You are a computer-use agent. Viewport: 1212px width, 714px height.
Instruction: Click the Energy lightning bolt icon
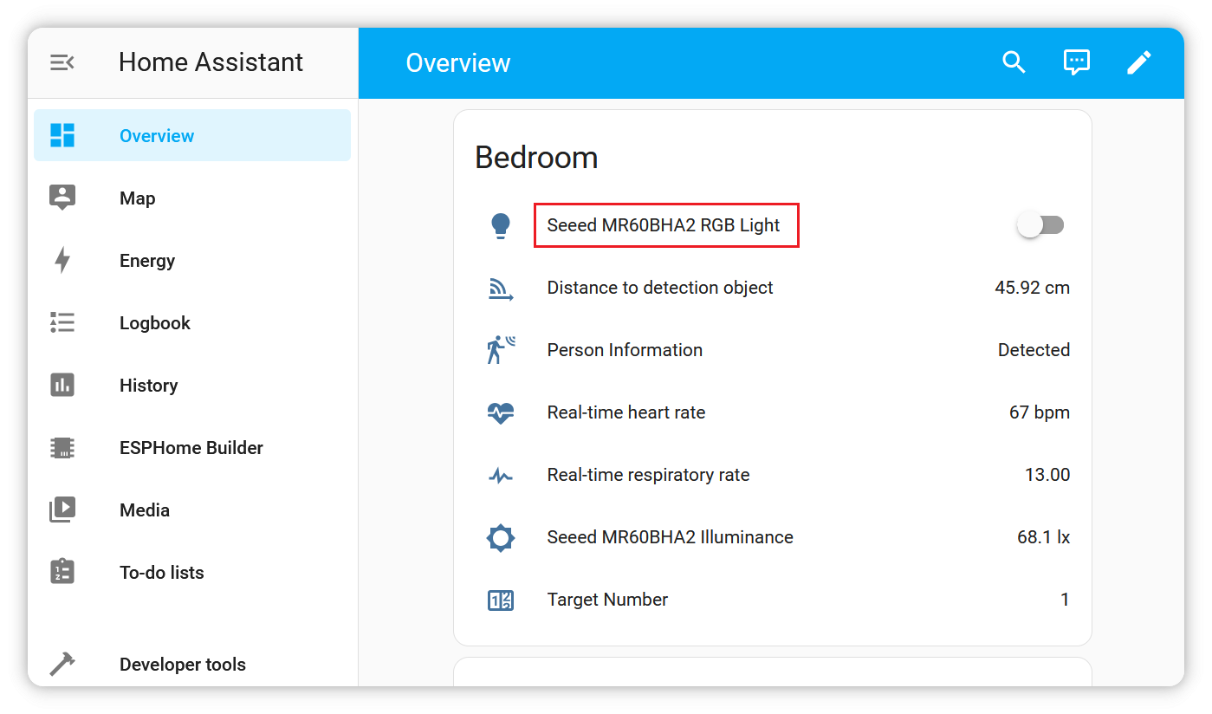tap(62, 260)
